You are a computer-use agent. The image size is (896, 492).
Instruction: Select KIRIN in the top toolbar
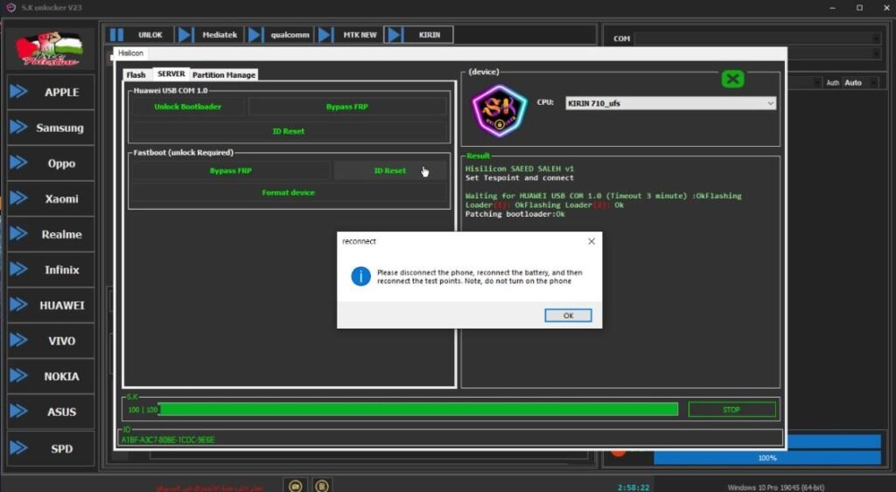[429, 35]
